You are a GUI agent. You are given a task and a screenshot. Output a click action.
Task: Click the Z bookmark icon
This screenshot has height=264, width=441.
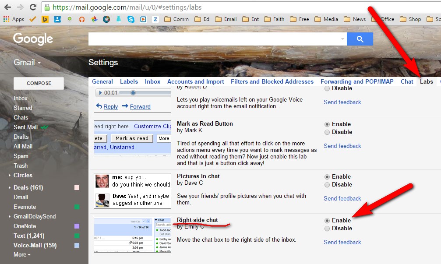pos(155,19)
